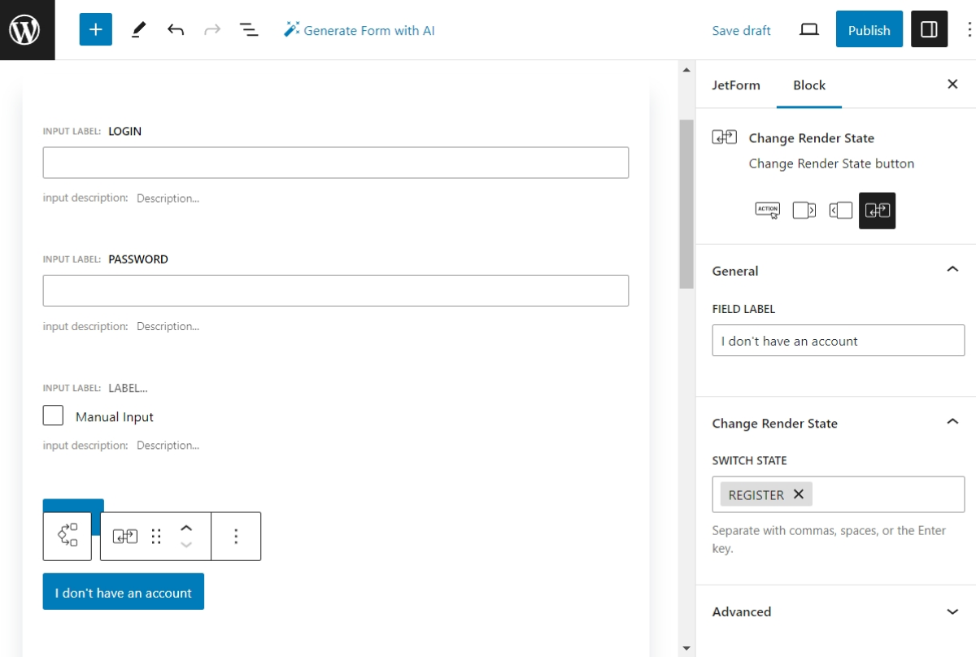976x657 pixels.
Task: Expand the Advanced section
Action: pos(952,611)
